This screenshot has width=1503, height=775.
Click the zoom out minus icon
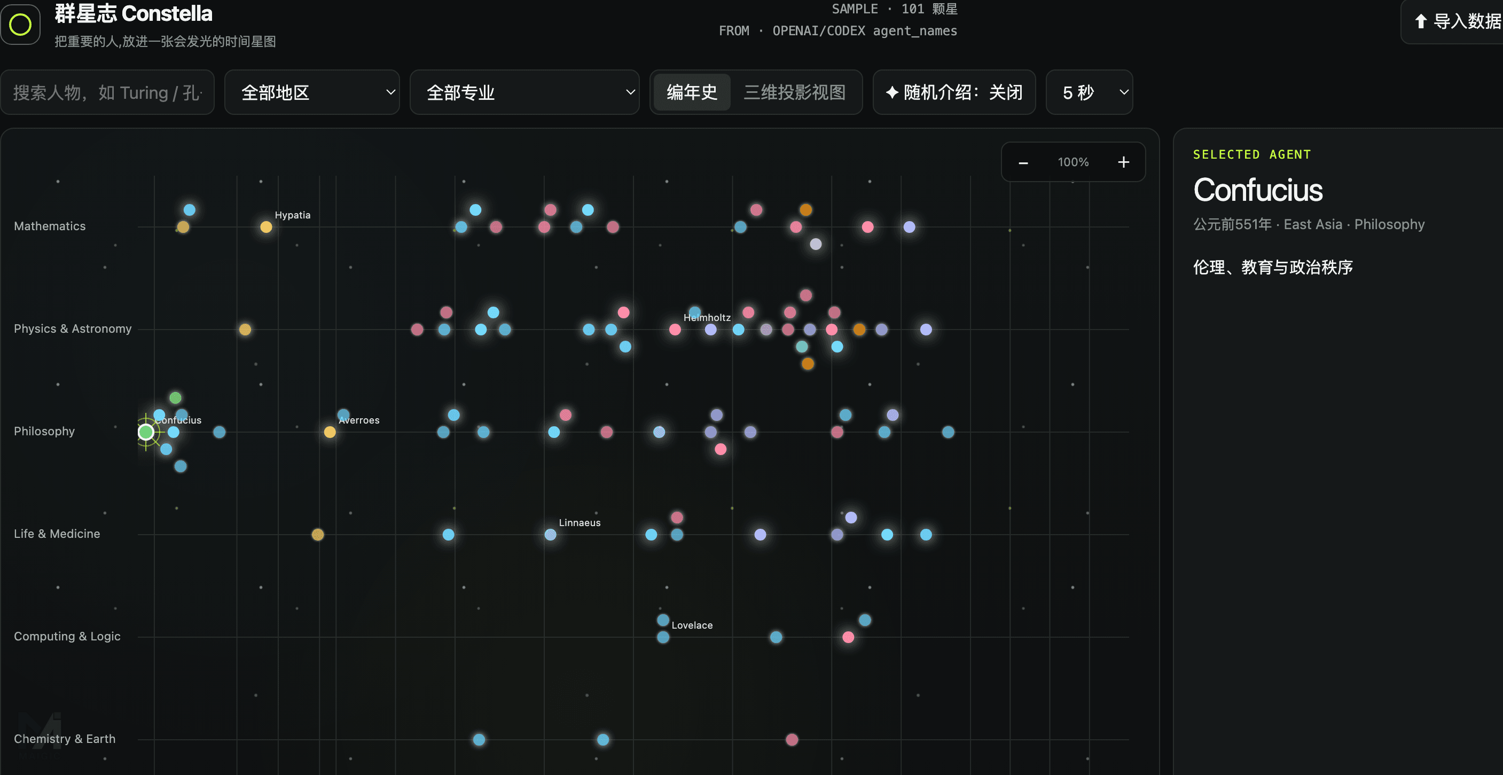coord(1023,163)
